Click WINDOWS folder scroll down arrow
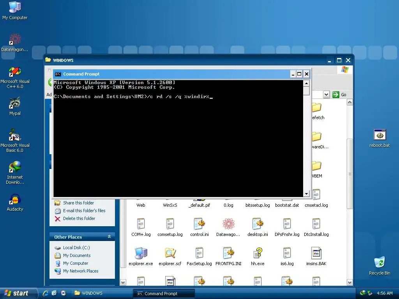 (x=350, y=283)
